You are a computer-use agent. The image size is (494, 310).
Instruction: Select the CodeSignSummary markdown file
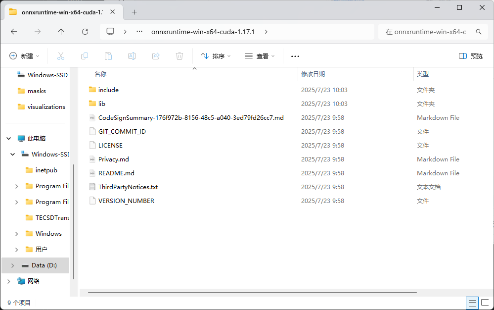[x=190, y=118]
